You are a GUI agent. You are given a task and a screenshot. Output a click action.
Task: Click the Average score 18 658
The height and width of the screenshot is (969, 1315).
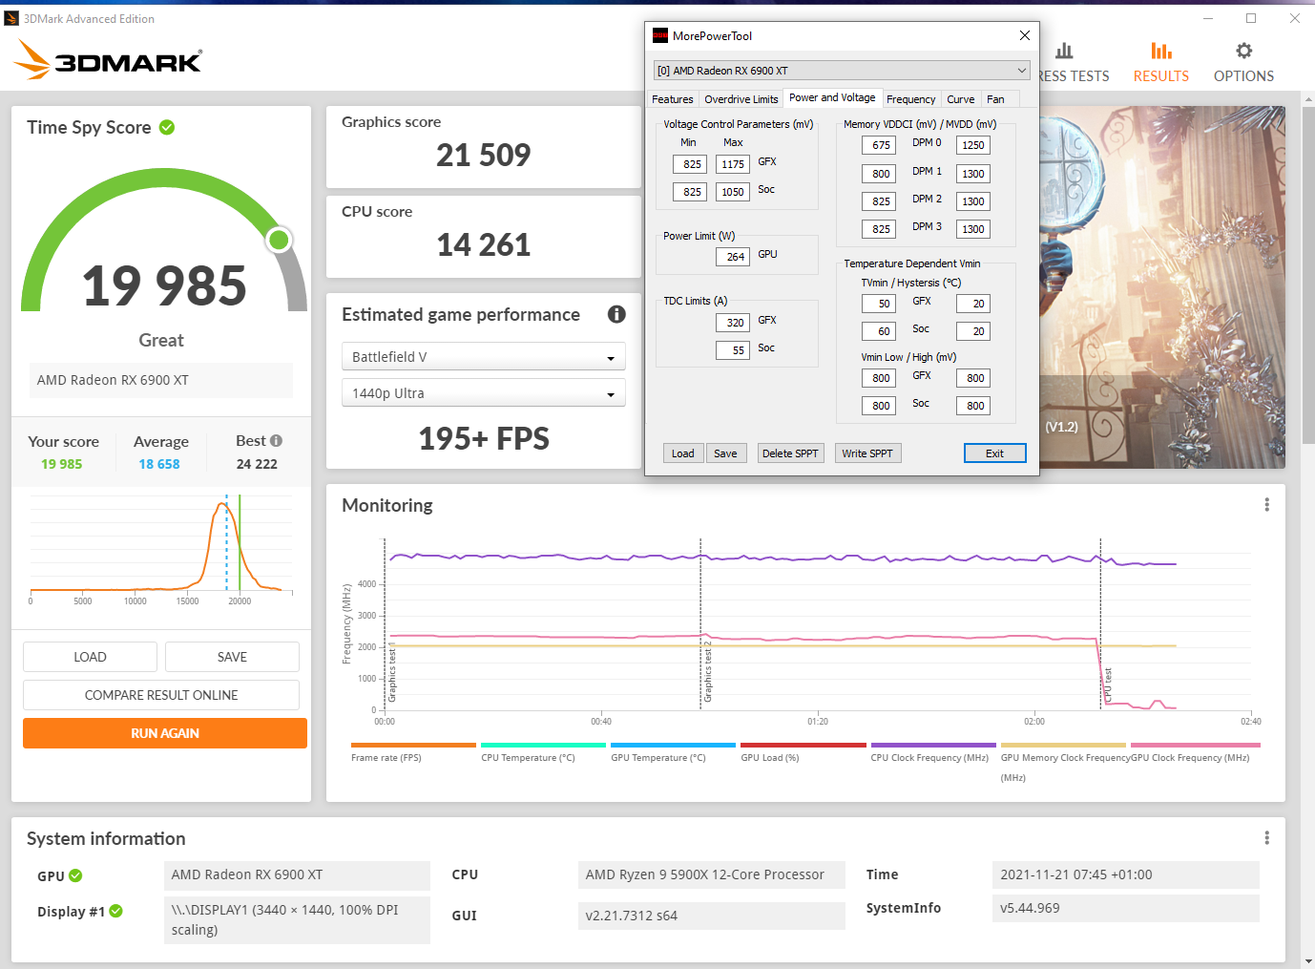tap(159, 464)
